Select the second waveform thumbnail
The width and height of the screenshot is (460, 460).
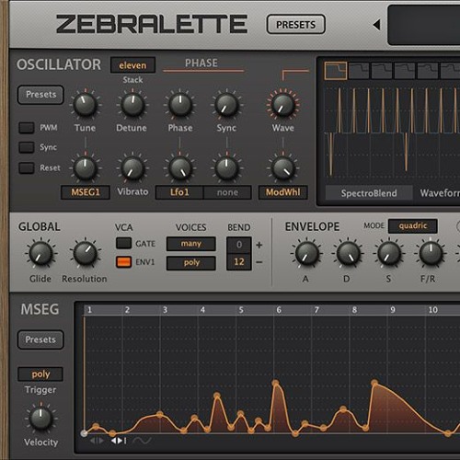359,71
